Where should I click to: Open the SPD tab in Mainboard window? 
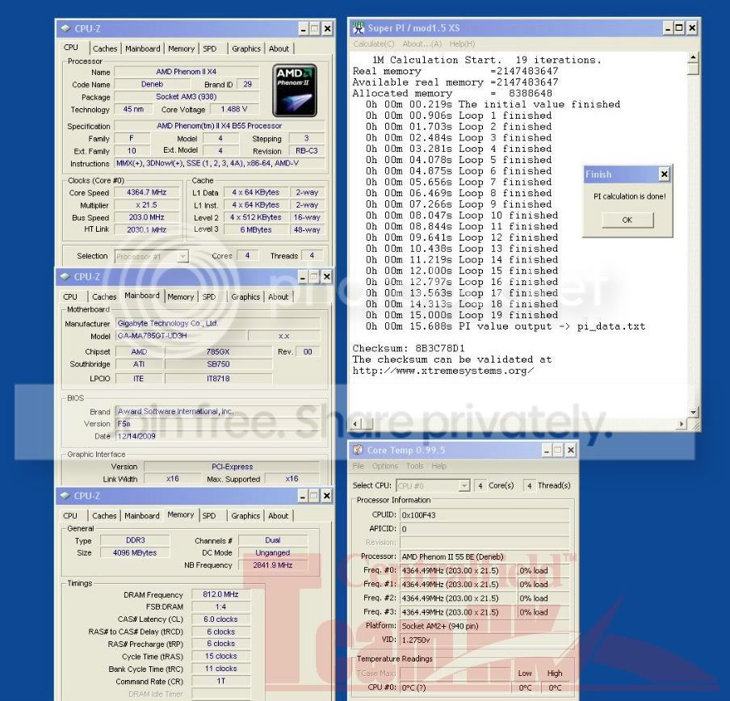[x=209, y=296]
